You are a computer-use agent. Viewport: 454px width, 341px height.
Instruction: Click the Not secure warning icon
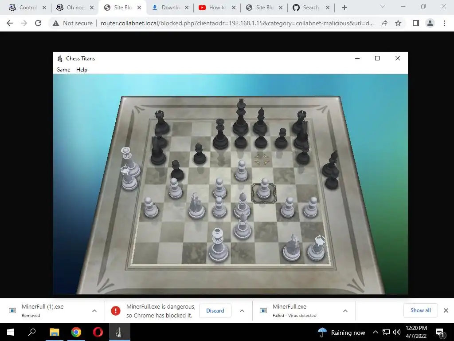[x=56, y=23]
